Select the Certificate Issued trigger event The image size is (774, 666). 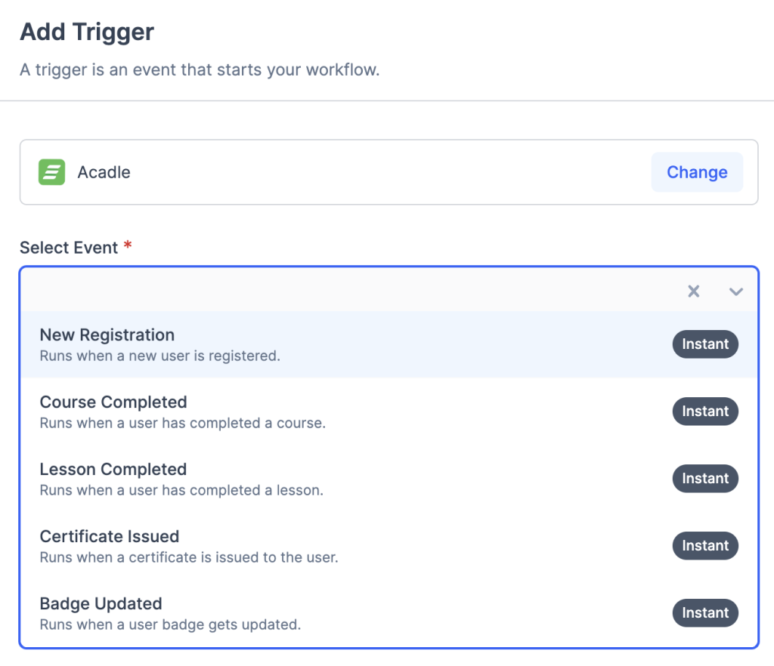[110, 537]
